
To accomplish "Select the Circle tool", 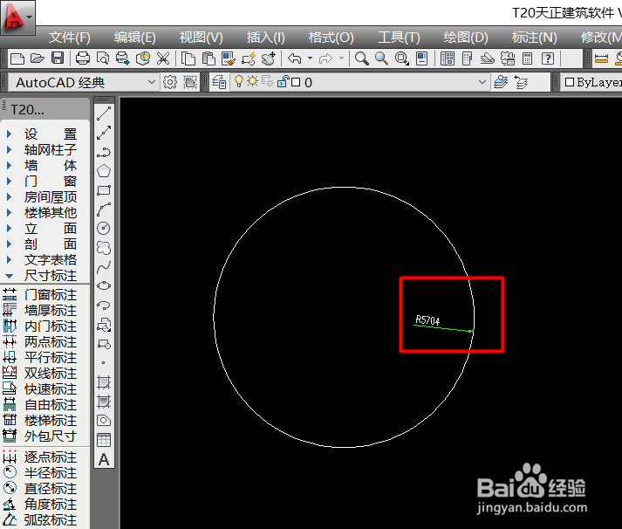I will coord(104,229).
